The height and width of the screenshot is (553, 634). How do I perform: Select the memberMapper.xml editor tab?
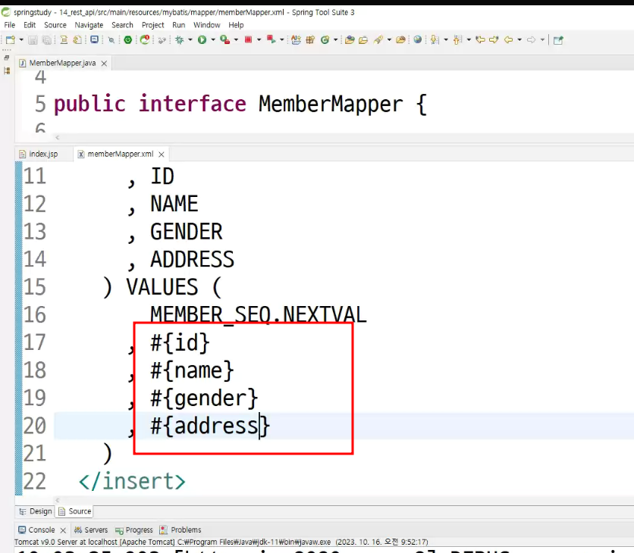120,154
